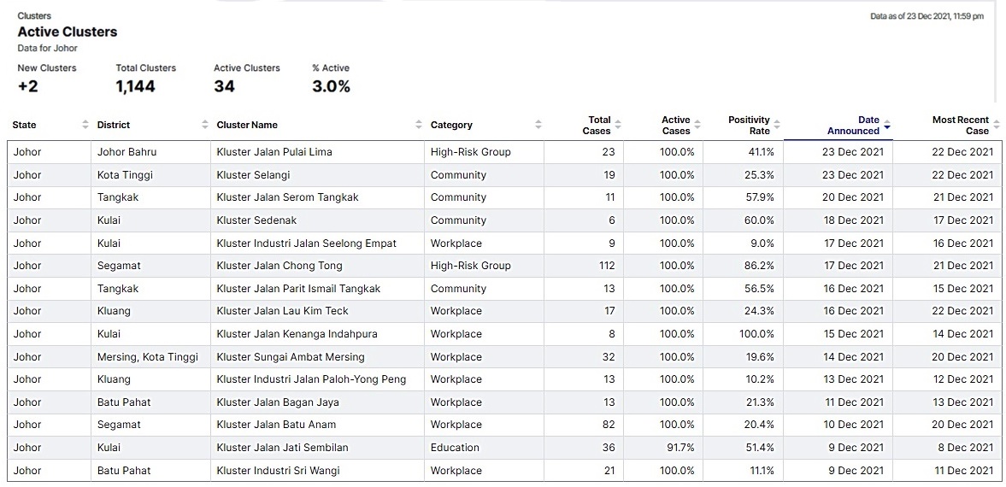Screen dimensions: 1006x487
Task: Choose Kluster Jalan Jati Sembilan Education cell
Action: pyautogui.click(x=455, y=448)
